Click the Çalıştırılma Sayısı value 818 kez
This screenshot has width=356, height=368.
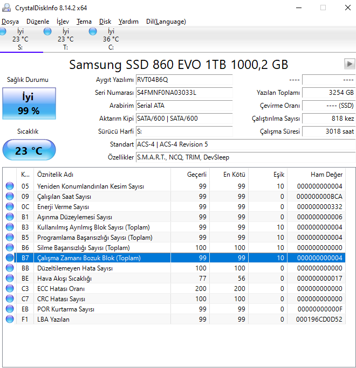(x=328, y=119)
